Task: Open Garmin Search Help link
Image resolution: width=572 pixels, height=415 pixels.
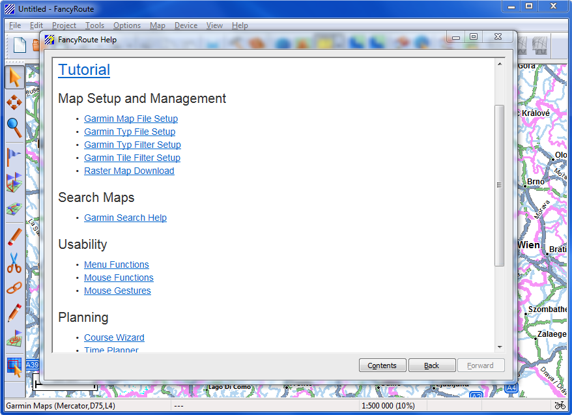Action: click(x=125, y=218)
